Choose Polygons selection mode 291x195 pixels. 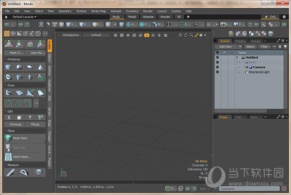pyautogui.click(x=97, y=25)
